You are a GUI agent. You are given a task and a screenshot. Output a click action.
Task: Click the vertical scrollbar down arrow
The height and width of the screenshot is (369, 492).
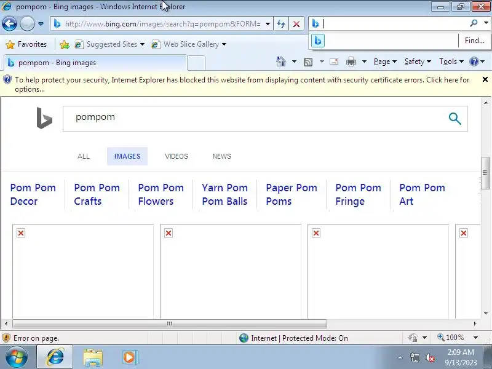coord(486,313)
